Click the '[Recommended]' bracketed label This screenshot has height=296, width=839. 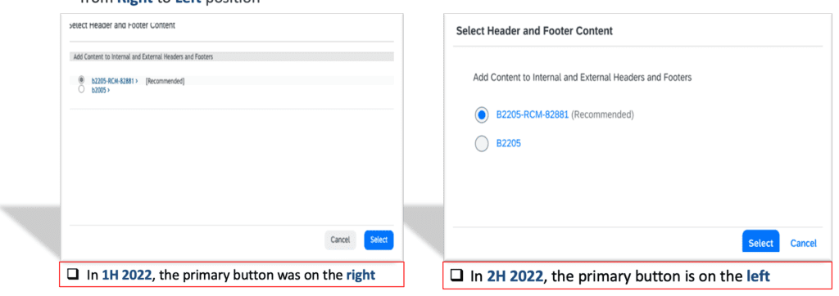click(165, 81)
